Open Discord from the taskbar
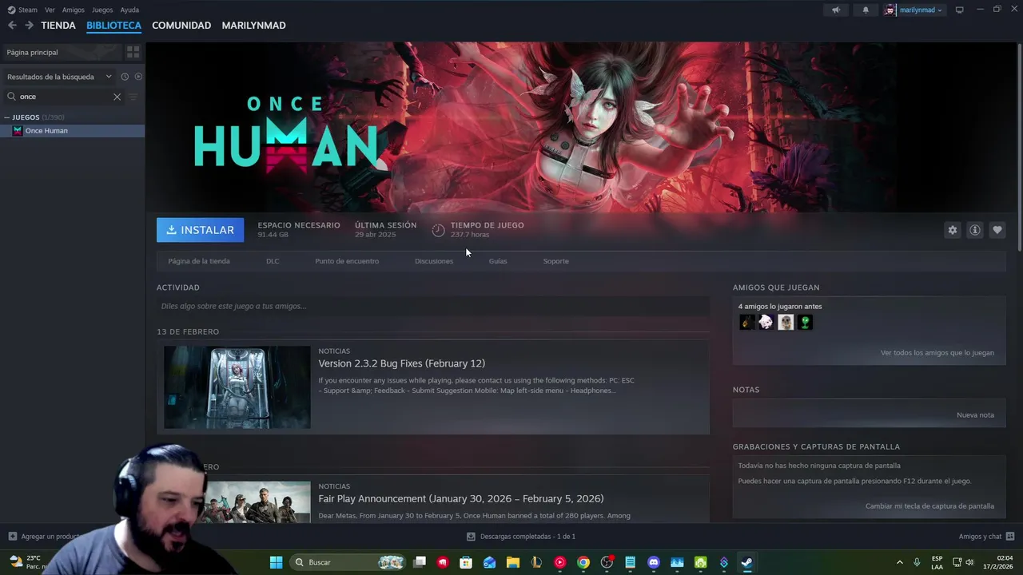Image resolution: width=1023 pixels, height=575 pixels. tap(654, 562)
